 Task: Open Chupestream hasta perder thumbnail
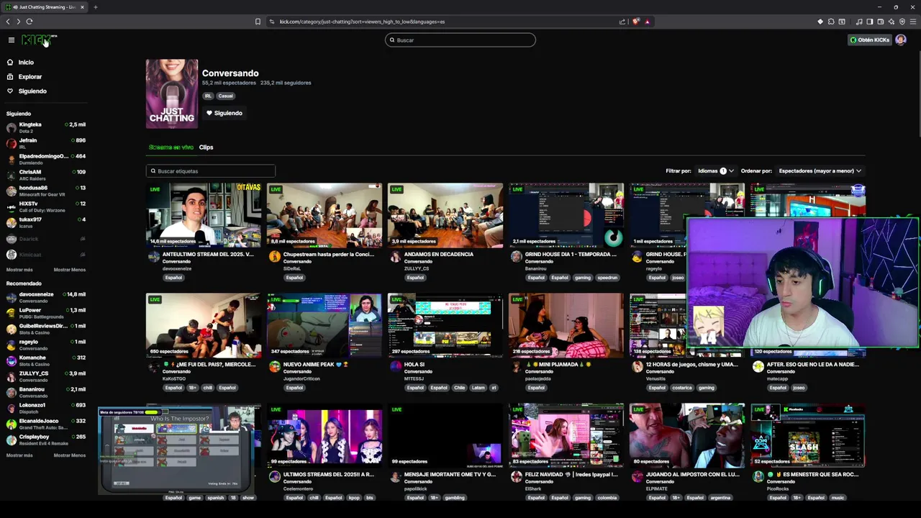click(x=325, y=215)
